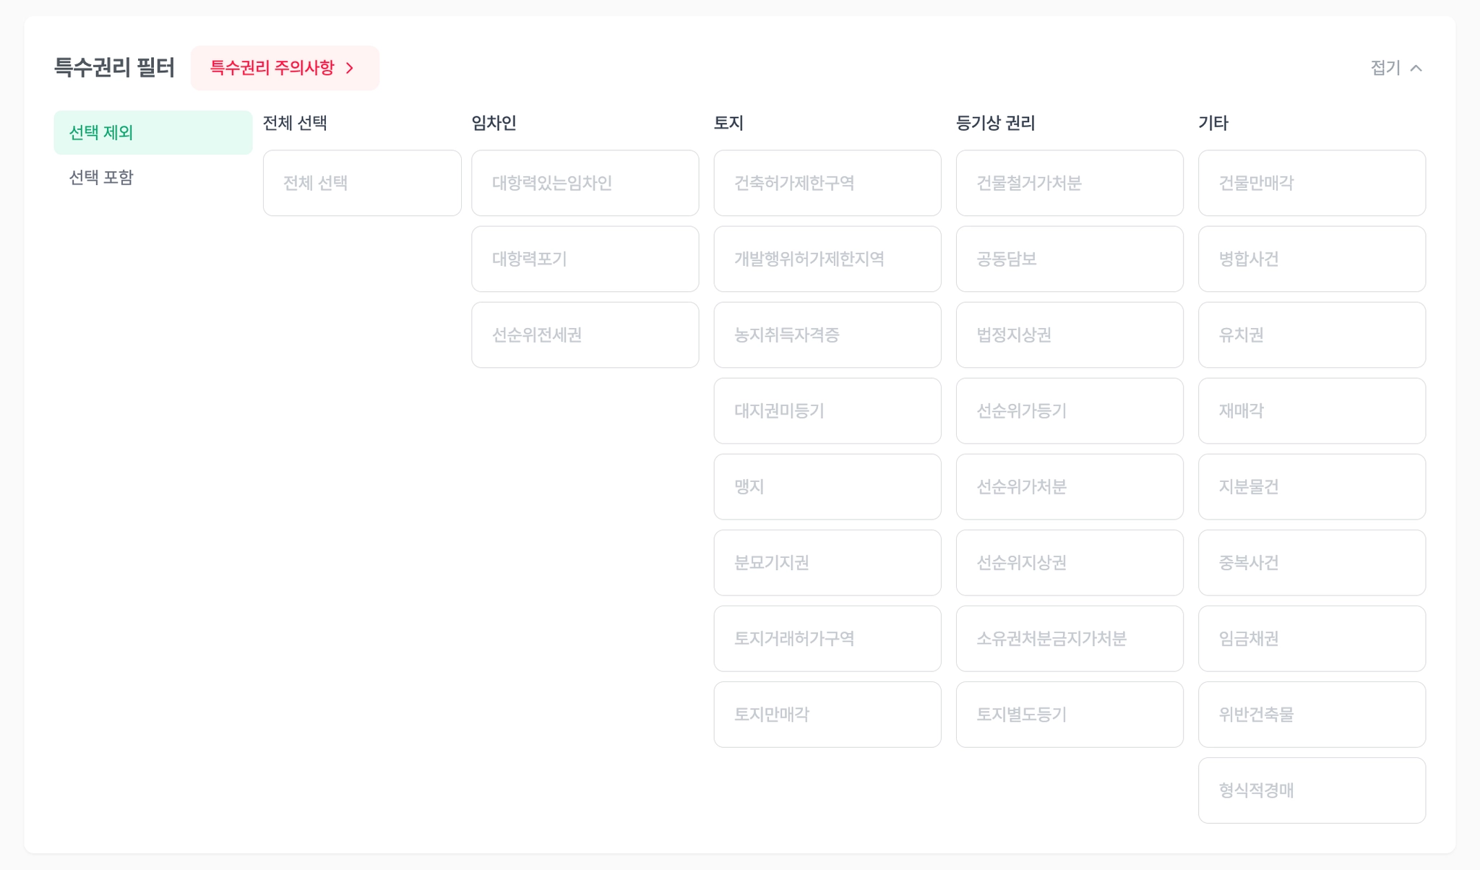Toggle the 전체 선택 filter box

pos(361,183)
